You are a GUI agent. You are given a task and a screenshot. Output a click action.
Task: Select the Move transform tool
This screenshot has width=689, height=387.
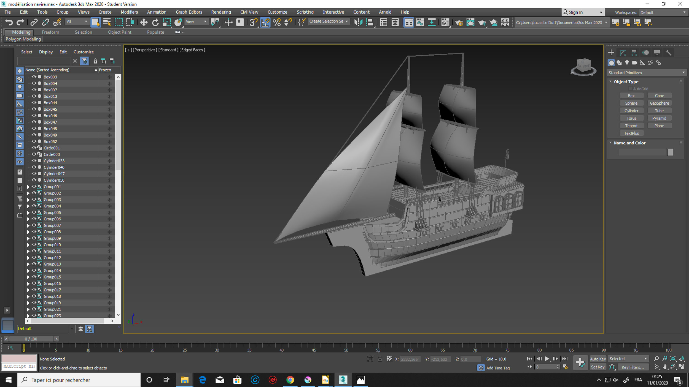pyautogui.click(x=144, y=22)
